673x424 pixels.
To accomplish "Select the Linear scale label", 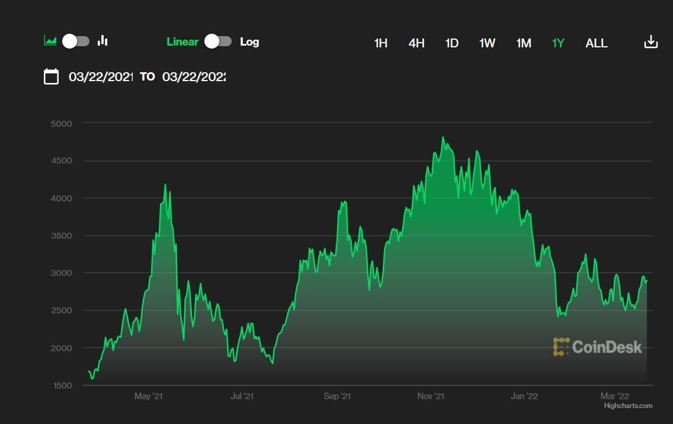I will pos(182,41).
